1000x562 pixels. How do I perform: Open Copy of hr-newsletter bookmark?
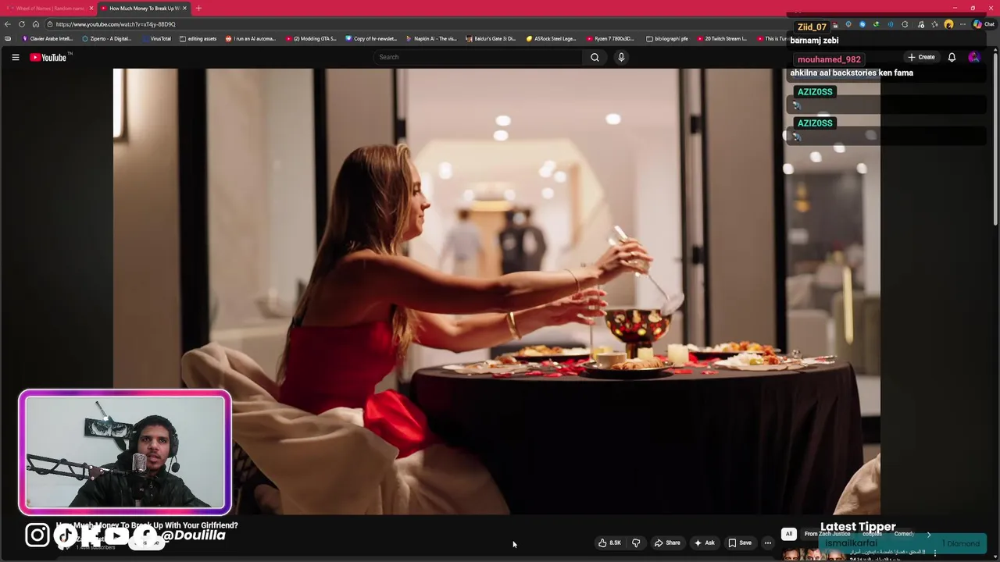click(371, 38)
